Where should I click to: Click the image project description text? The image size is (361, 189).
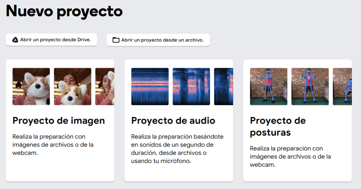click(53, 145)
